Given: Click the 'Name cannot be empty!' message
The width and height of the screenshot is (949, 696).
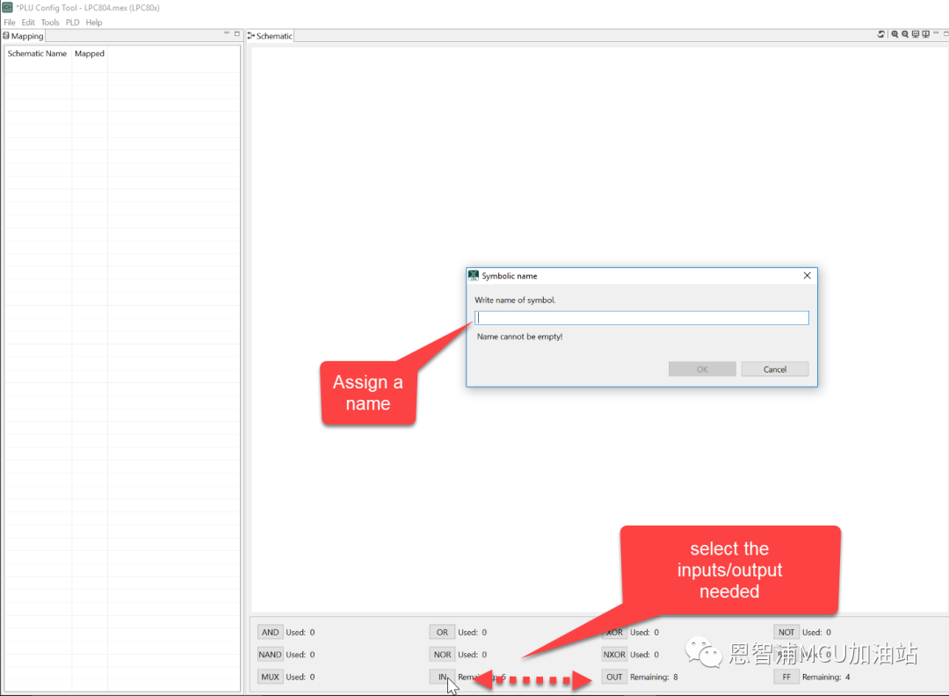Looking at the screenshot, I should click(x=520, y=337).
